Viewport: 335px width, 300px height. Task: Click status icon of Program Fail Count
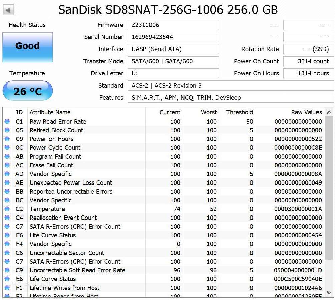coord(7,156)
